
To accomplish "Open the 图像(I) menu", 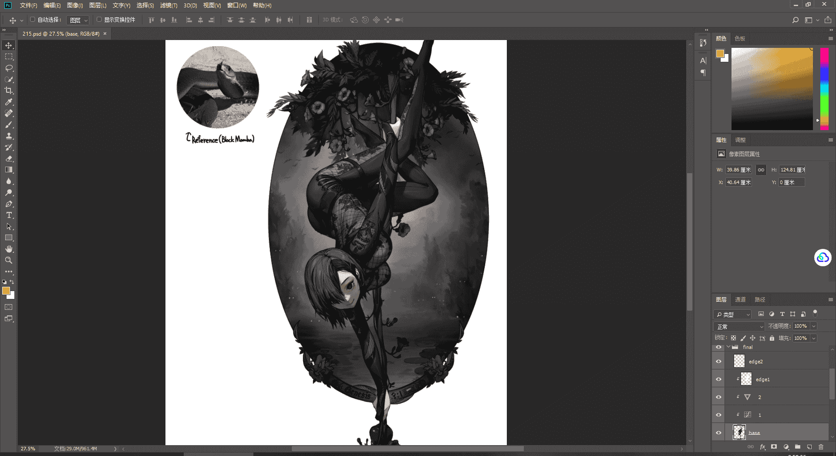I will 75,5.
